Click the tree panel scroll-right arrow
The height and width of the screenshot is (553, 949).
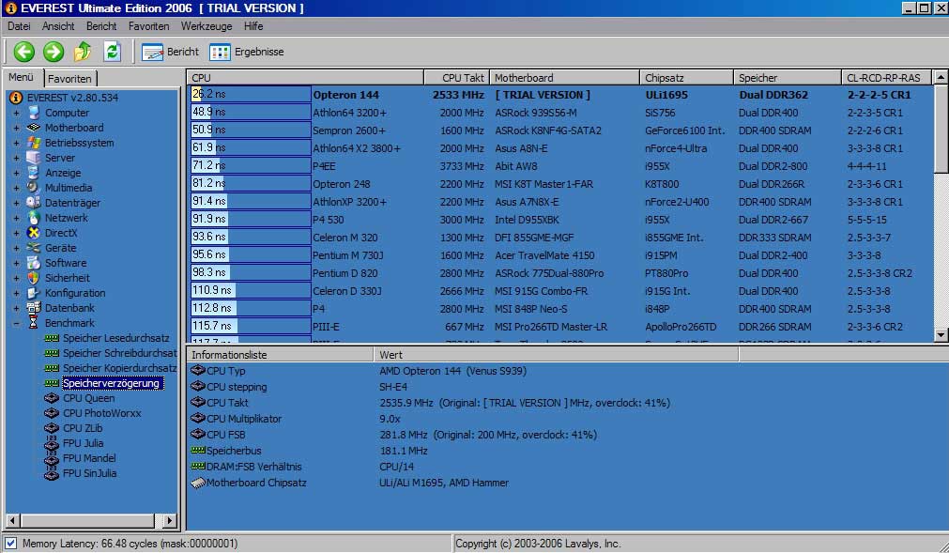(x=170, y=520)
